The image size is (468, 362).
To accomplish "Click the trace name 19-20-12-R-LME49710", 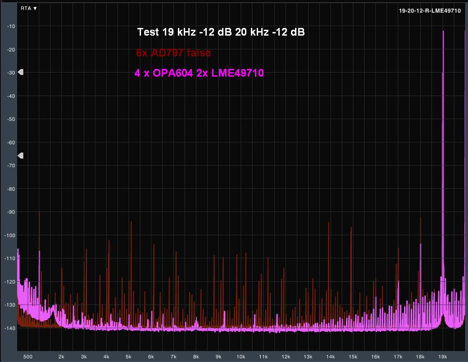I will 430,11.
